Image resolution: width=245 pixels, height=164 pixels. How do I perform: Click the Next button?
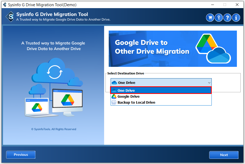tap(224, 155)
